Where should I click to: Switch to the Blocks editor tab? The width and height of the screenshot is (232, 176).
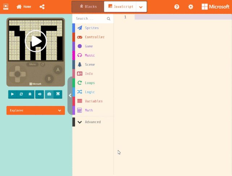[x=88, y=7]
